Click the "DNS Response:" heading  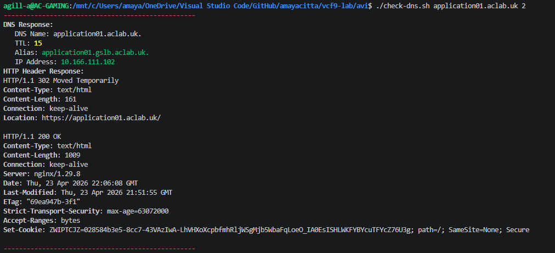pos(28,25)
